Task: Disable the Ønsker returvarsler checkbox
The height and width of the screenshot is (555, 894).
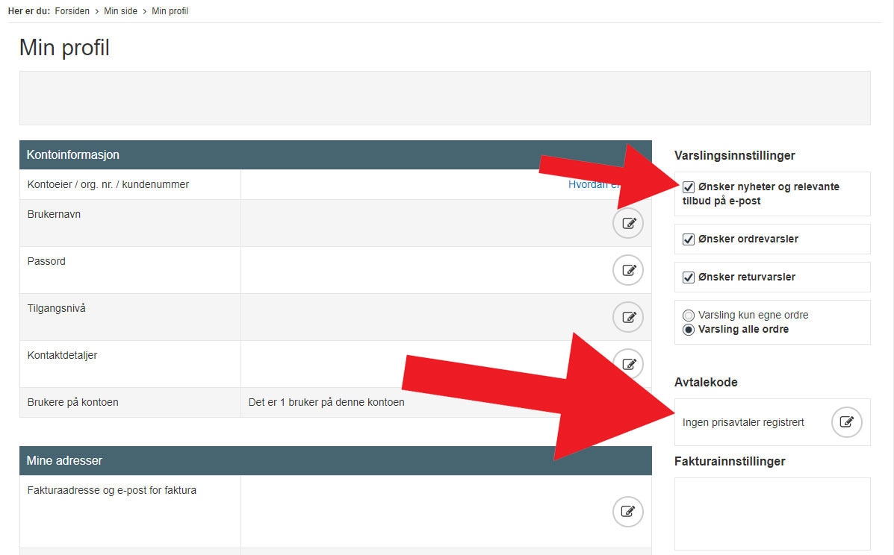Action: [x=689, y=277]
